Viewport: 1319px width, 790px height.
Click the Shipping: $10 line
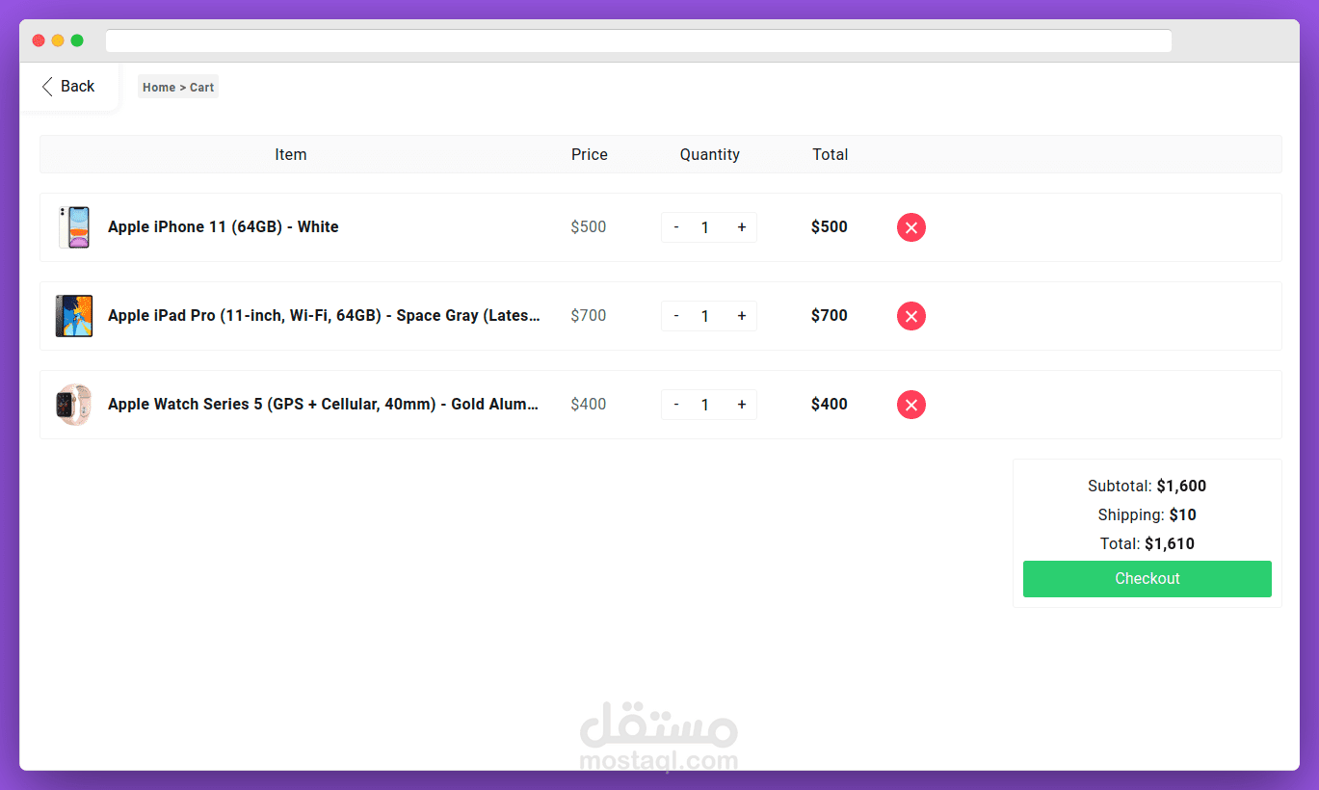tap(1148, 515)
